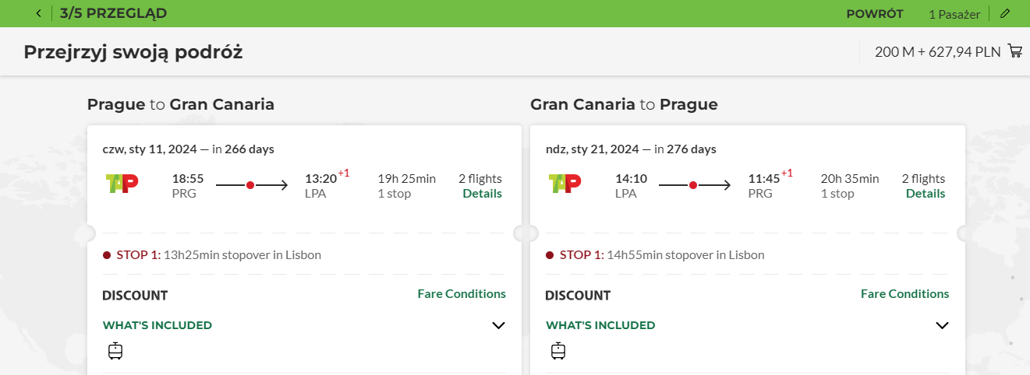The width and height of the screenshot is (1030, 375).
Task: Open Details for the Prague to Gran Canaria flight
Action: point(483,194)
